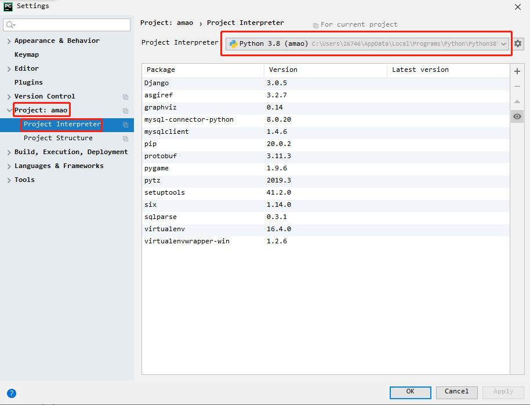Click the copy icon beside Project: amao
Screen dimensions: 530x405
[x=125, y=111]
